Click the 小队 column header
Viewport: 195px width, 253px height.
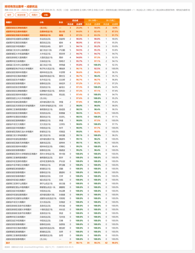coord(42,22)
